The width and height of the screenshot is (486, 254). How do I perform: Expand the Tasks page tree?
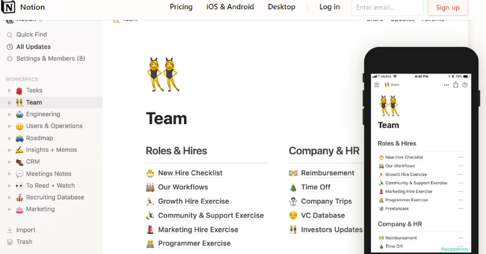click(10, 91)
